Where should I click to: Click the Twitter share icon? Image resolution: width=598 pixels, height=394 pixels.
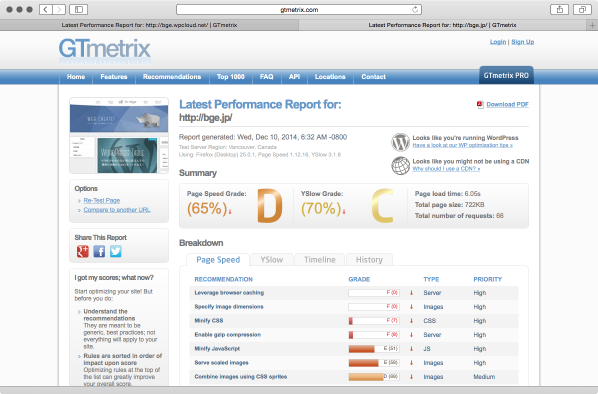[x=115, y=251]
